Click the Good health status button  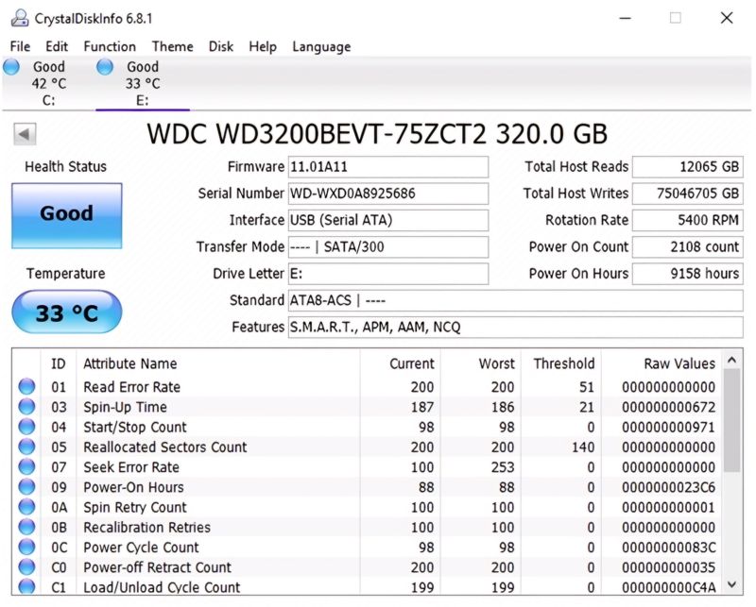coord(66,215)
